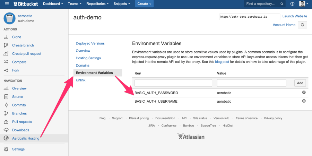Open Aerobatic Hosting in sidebar
Viewport: 312px width, 156px height.
click(x=26, y=138)
